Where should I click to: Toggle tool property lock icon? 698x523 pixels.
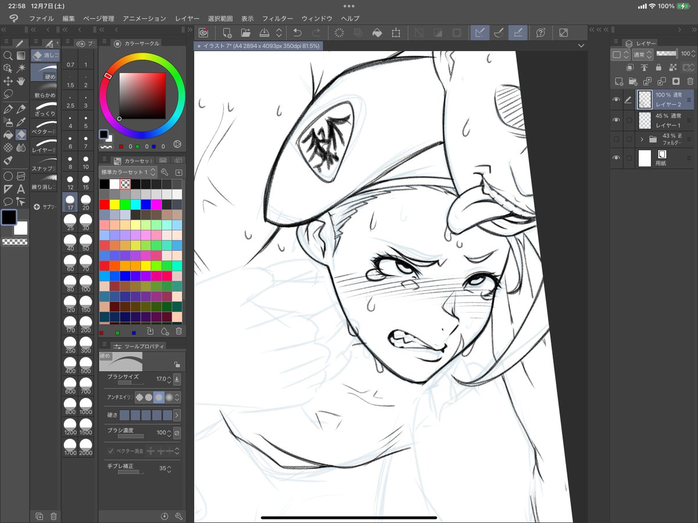pyautogui.click(x=176, y=364)
